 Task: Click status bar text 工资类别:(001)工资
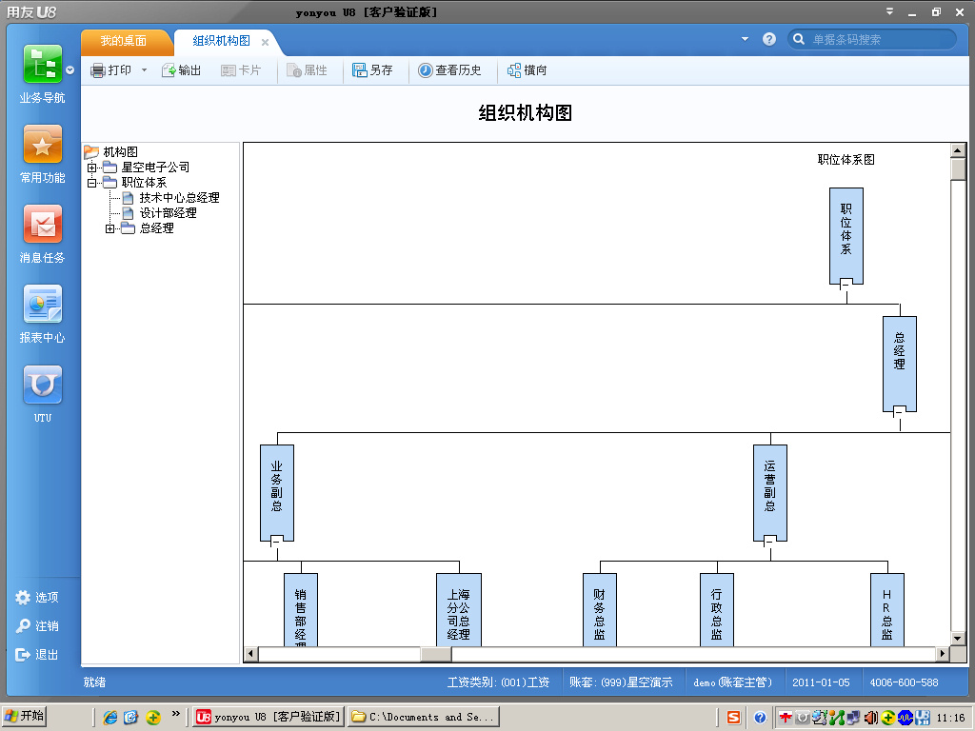tap(499, 682)
